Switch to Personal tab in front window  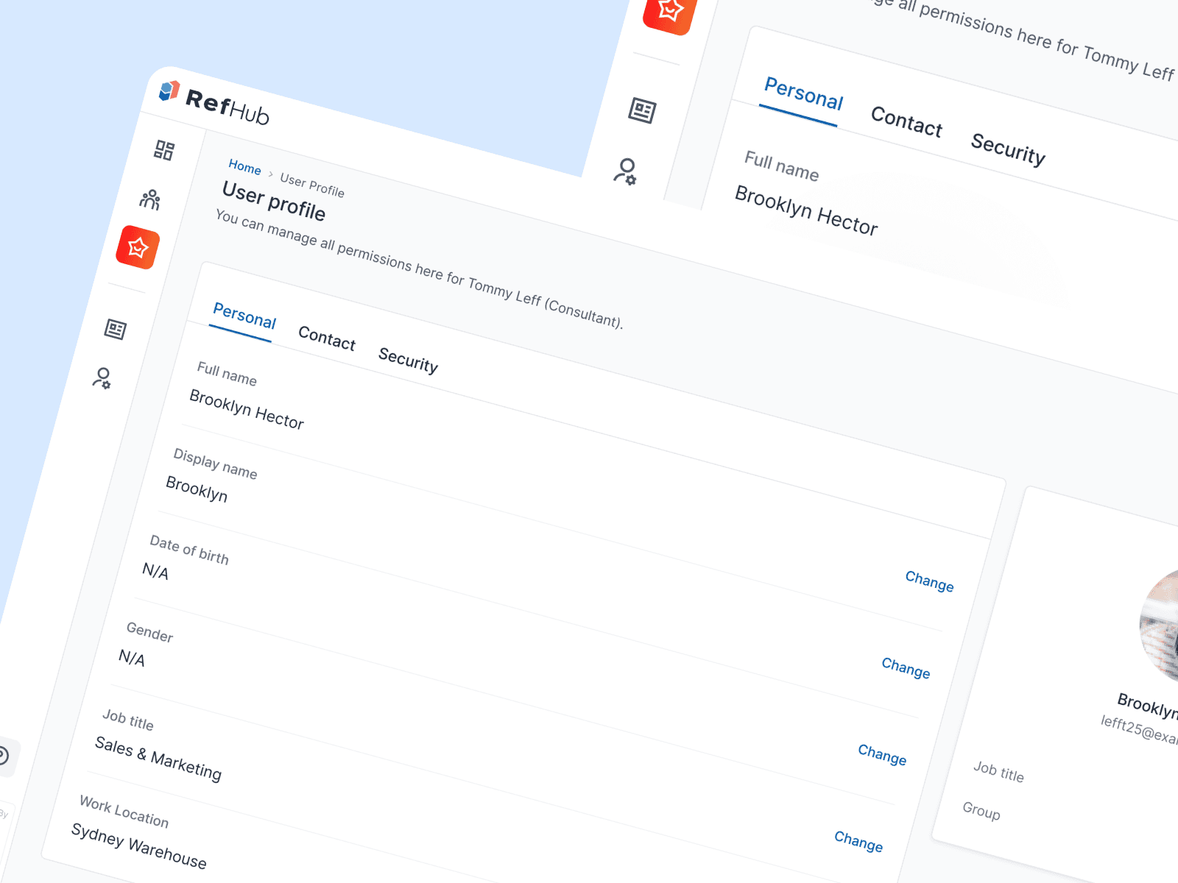click(244, 316)
